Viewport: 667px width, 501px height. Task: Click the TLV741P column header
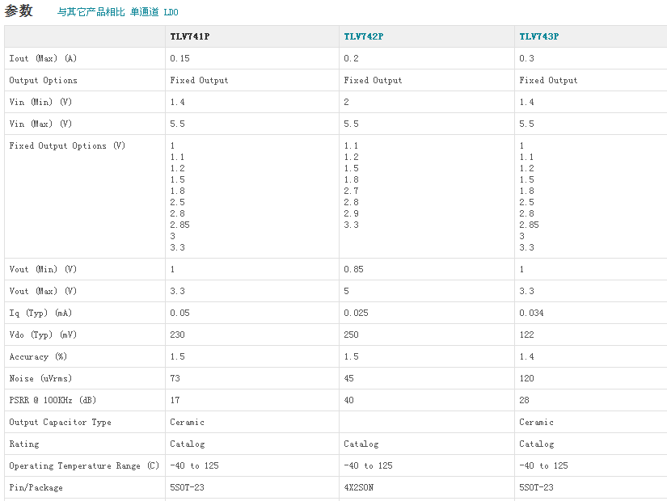tap(190, 36)
